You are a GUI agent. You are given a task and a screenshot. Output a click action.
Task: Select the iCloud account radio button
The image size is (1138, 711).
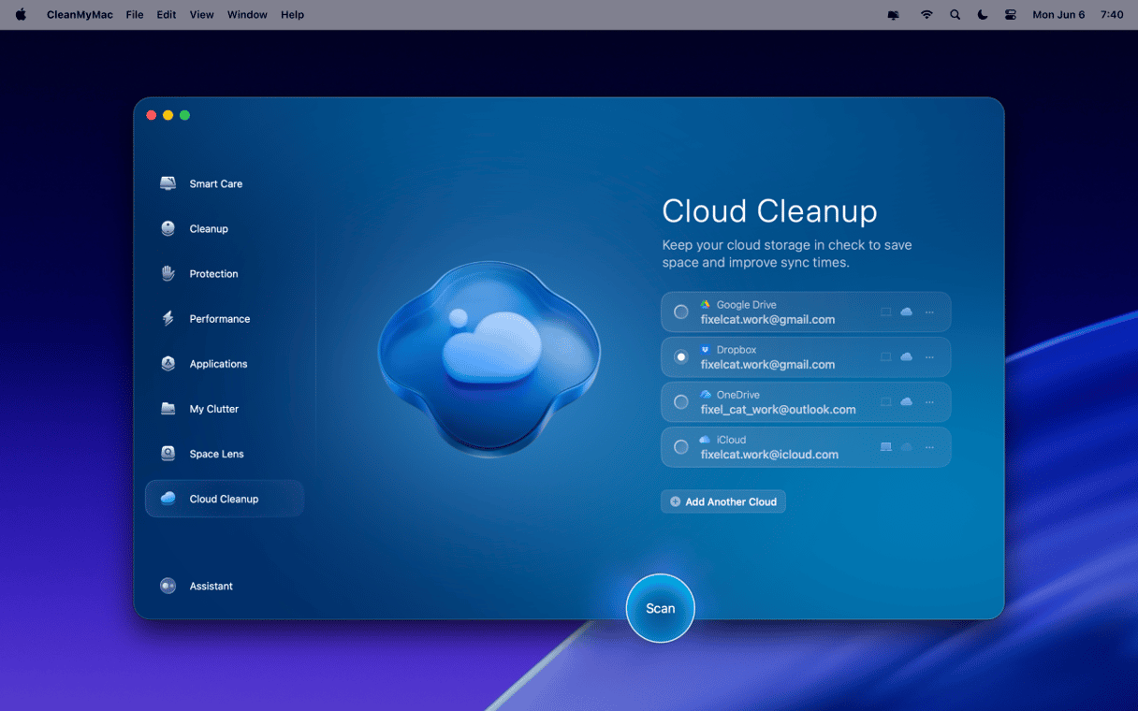point(681,447)
